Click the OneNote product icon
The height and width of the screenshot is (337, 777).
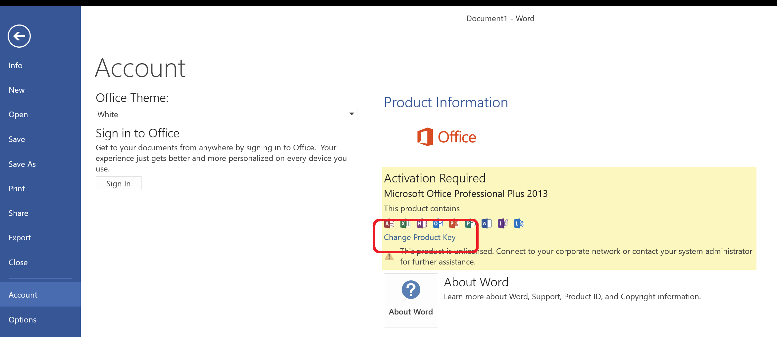pyautogui.click(x=421, y=224)
